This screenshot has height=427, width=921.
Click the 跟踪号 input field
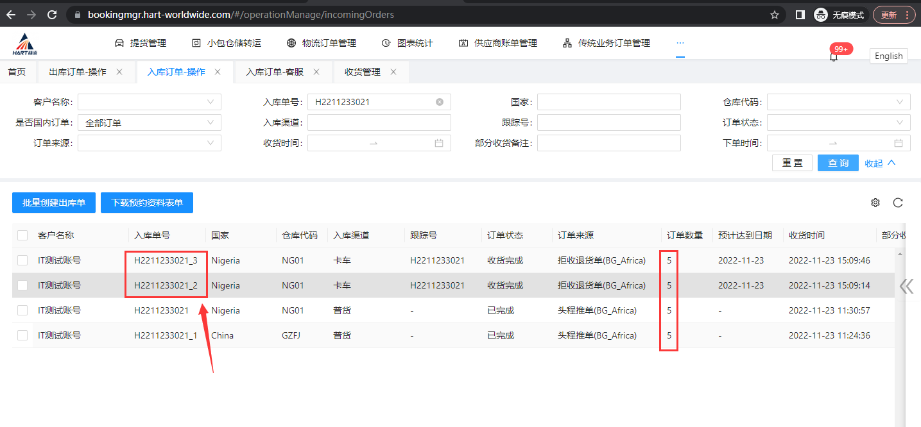pyautogui.click(x=608, y=122)
